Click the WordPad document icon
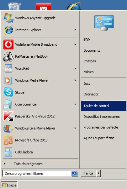The image size is (127, 189). 8,68
